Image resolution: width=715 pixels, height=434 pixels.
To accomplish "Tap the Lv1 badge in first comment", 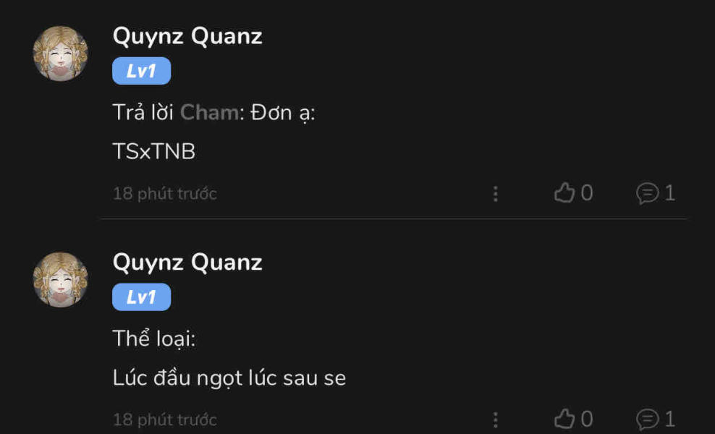I will coord(141,71).
